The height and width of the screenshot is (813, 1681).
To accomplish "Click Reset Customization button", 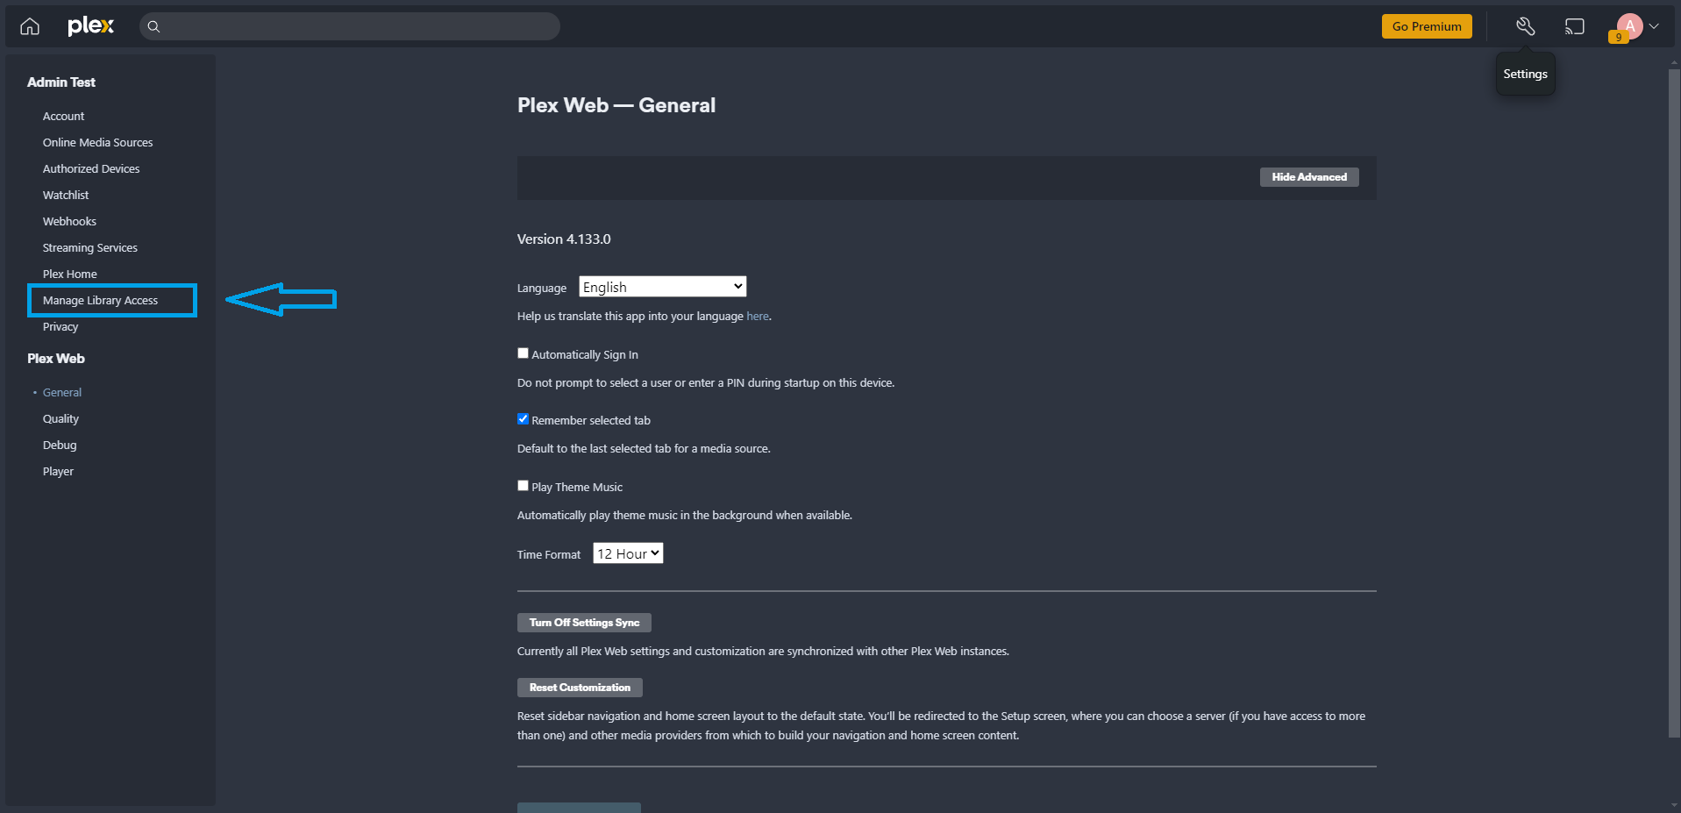I will (x=580, y=688).
